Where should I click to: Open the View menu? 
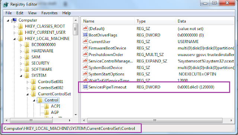pyautogui.click(x=32, y=13)
